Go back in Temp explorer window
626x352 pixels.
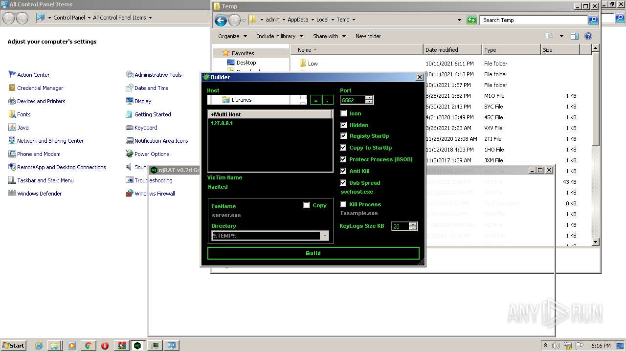point(221,20)
